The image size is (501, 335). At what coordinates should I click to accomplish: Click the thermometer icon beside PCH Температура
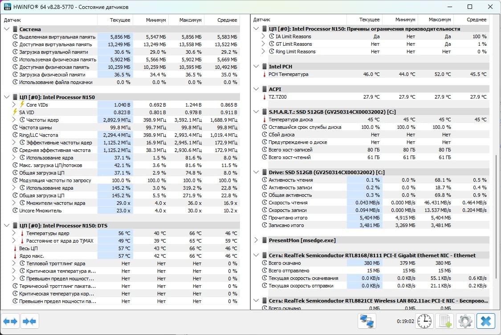tap(264, 74)
